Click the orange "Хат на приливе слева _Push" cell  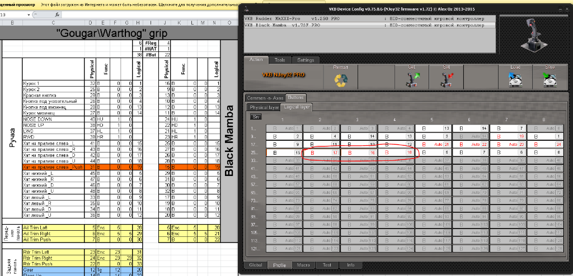pos(53,167)
